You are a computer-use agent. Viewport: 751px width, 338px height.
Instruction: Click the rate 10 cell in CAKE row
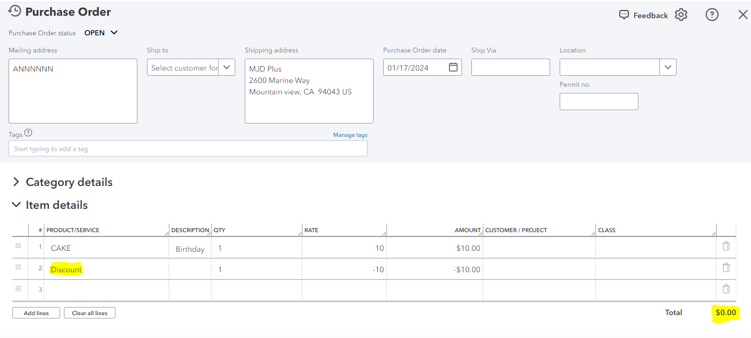pos(344,248)
